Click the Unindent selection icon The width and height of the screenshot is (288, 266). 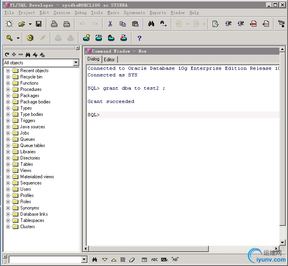point(241,24)
